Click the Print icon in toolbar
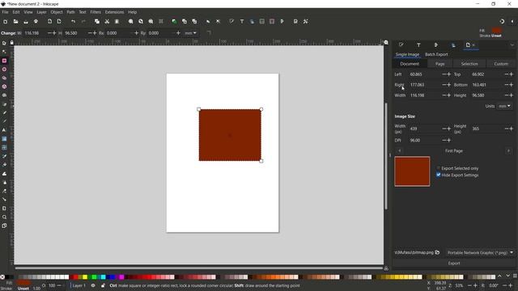This screenshot has width=518, height=291. [x=36, y=22]
